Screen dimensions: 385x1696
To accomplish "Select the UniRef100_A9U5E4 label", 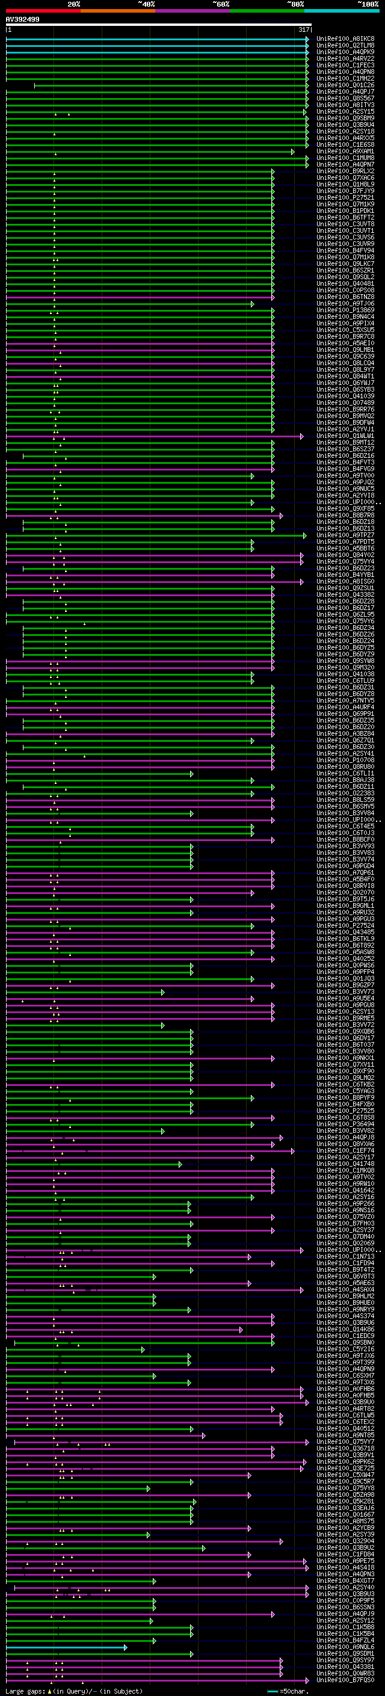I will [345, 998].
